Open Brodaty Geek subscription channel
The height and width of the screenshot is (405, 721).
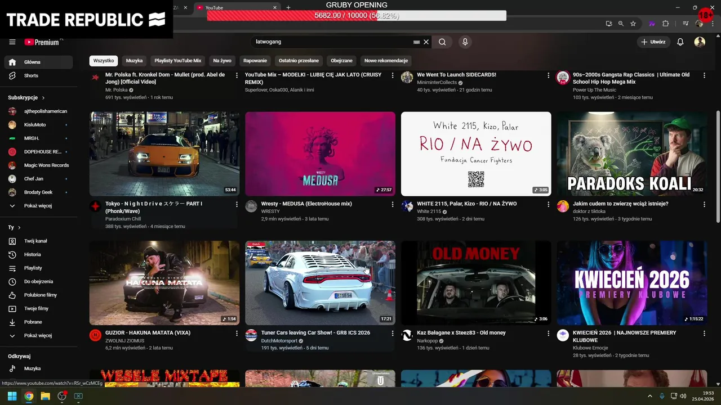tap(38, 192)
